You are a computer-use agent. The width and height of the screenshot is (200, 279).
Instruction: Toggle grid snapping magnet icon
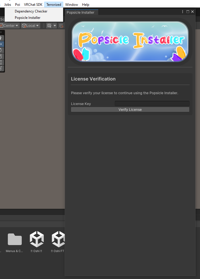point(61,26)
